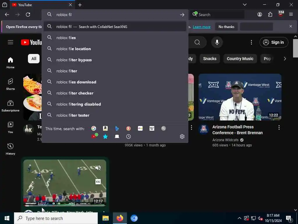
Task: Show hidden system tray icons
Action: pos(240,218)
